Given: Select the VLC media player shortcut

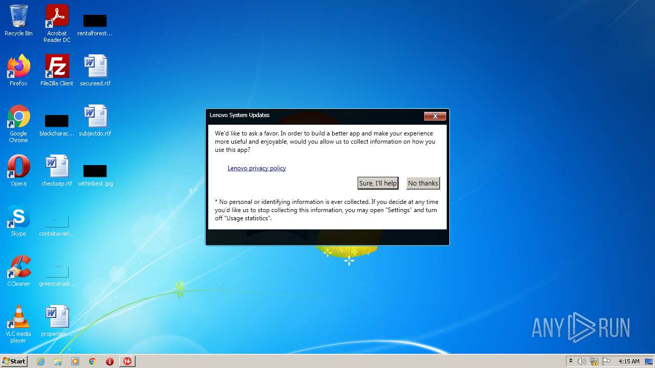Looking at the screenshot, I should pos(18,324).
